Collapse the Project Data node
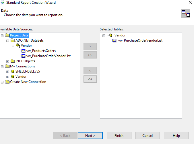The image size is (194, 144). coord(2,36)
